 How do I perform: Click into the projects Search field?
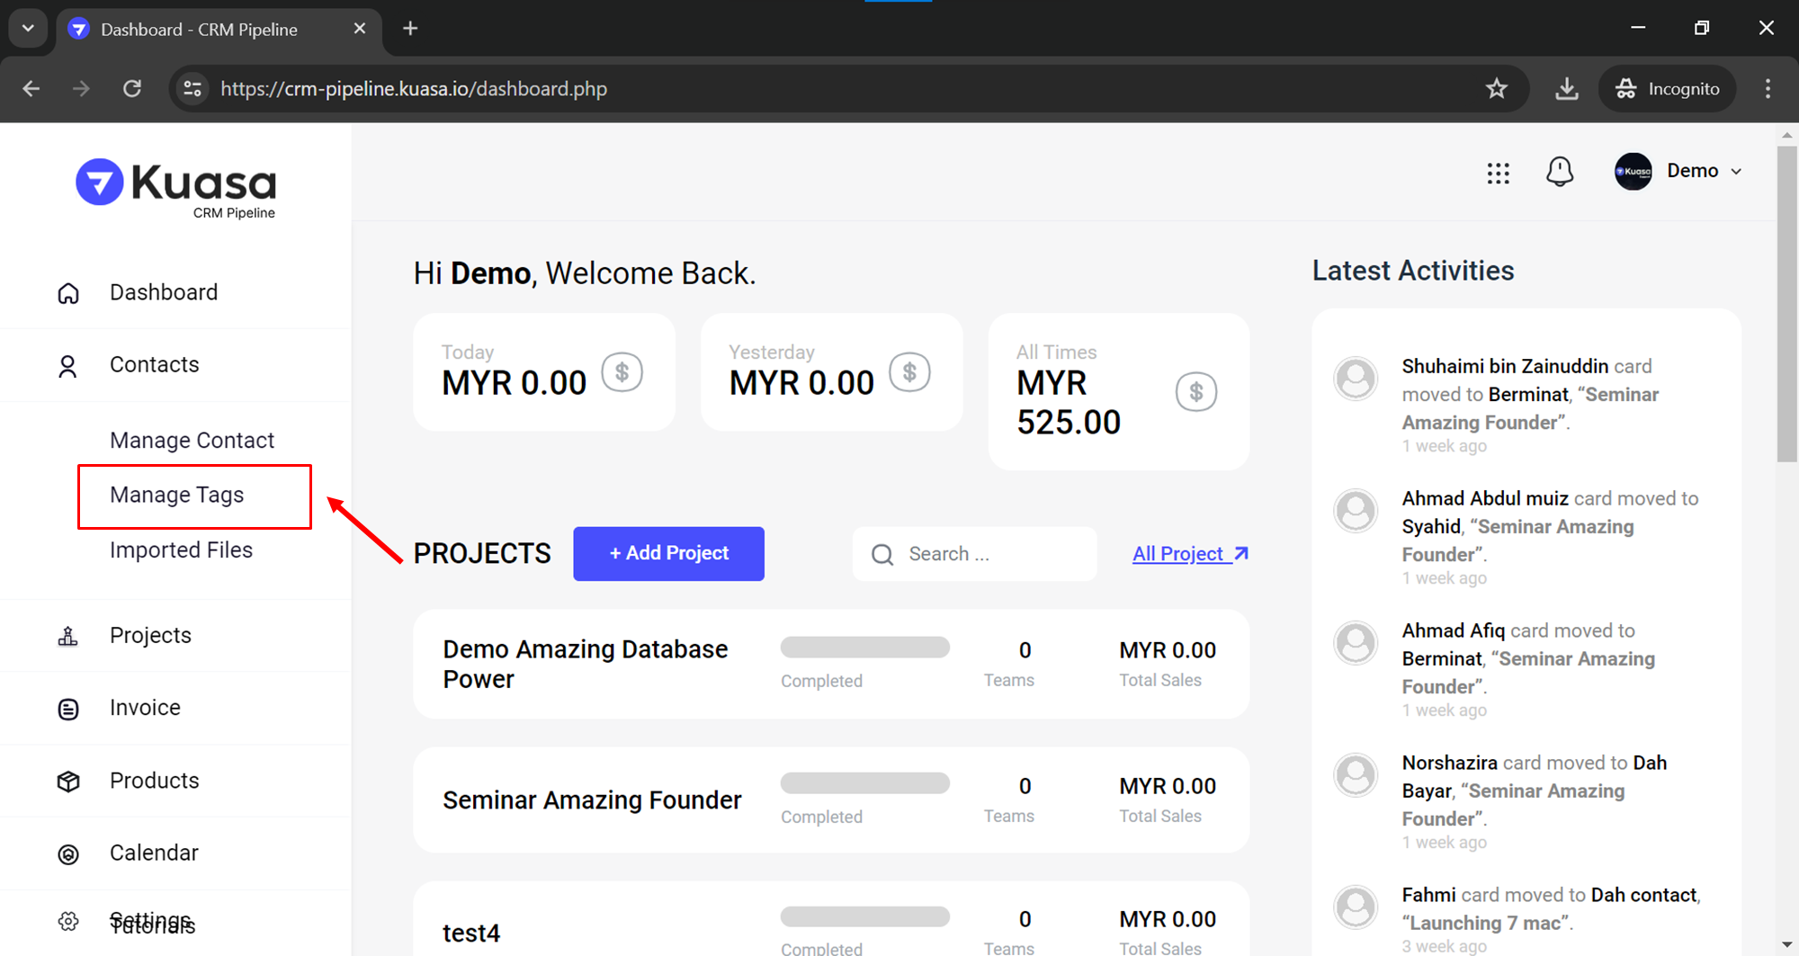coord(989,554)
